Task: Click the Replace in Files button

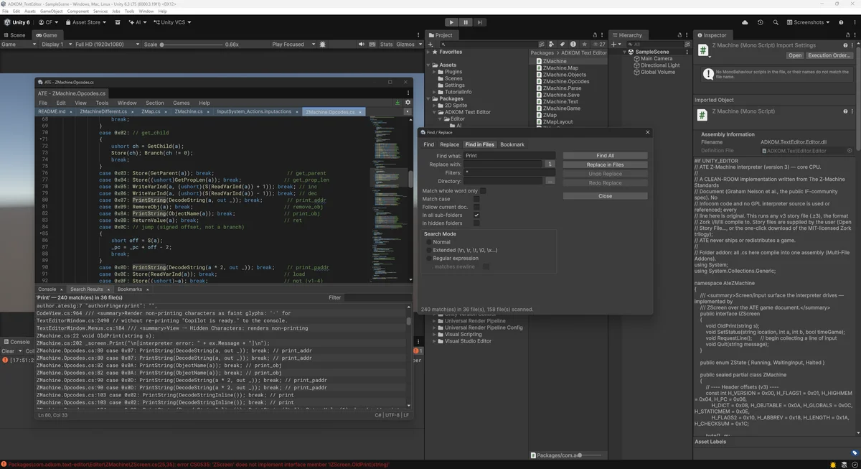Action: 605,165
